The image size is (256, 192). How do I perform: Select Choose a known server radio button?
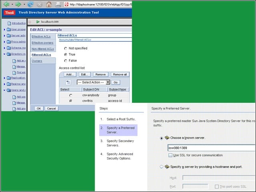point(162,138)
